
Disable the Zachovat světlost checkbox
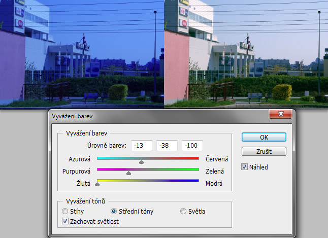(64, 221)
